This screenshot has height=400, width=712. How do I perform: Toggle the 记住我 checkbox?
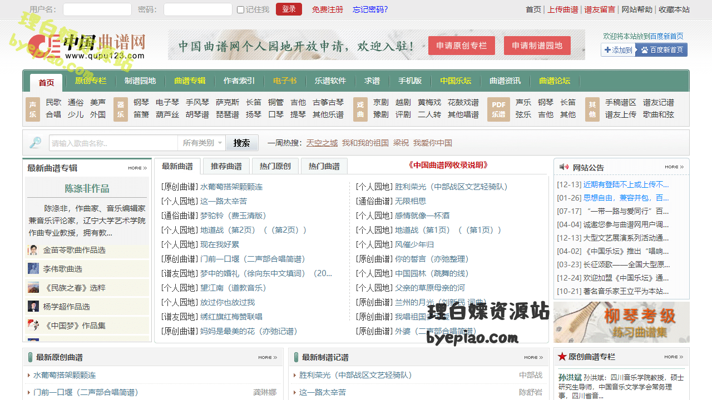click(x=240, y=9)
